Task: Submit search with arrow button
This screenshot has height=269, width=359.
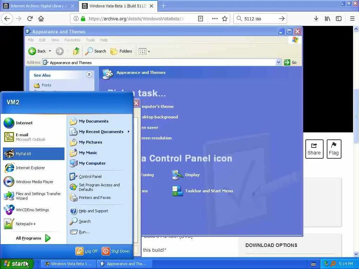Action: 282,19
